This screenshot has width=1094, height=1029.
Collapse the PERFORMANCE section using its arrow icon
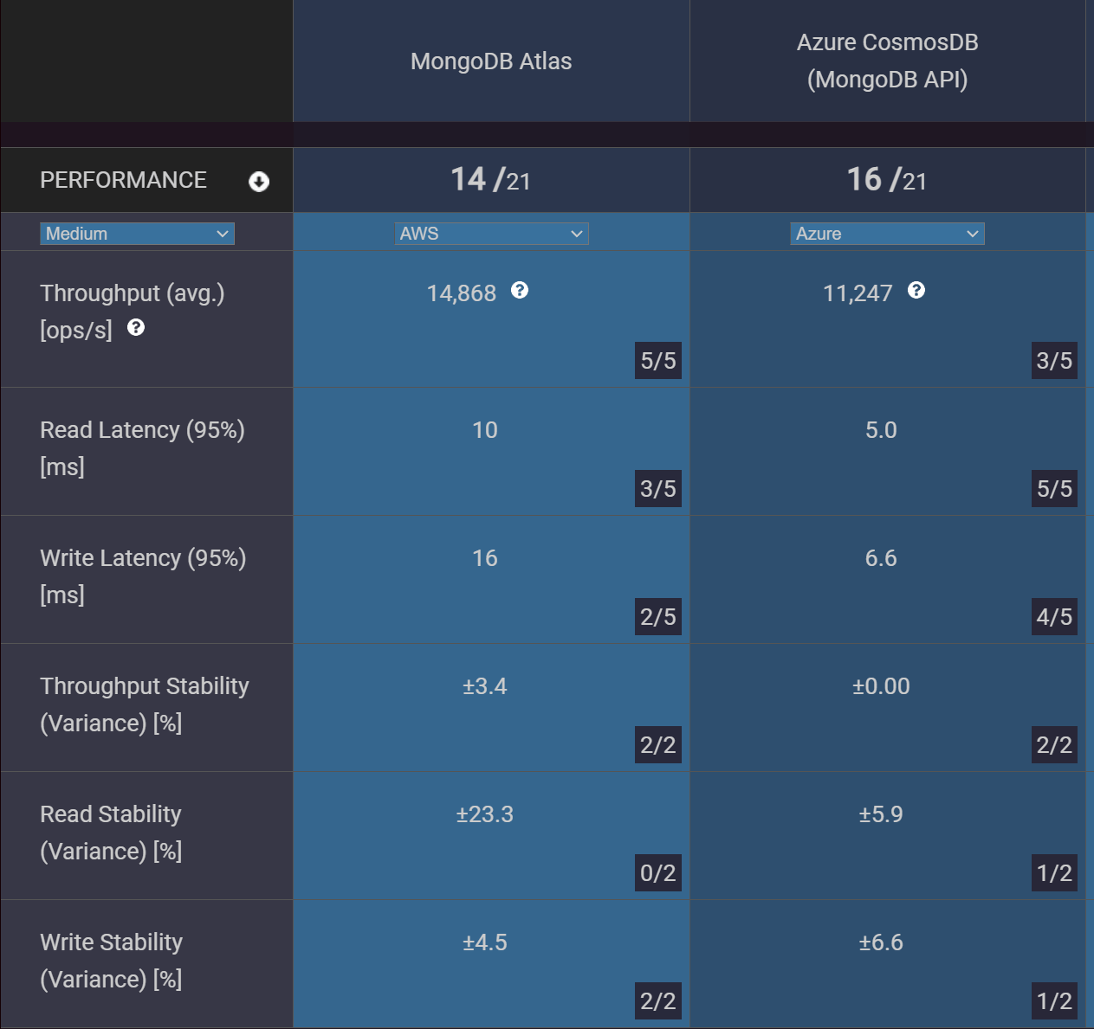[258, 180]
